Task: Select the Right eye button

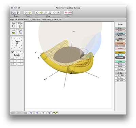Action: coord(70,13)
